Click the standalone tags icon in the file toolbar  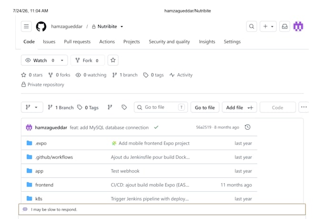(124, 107)
